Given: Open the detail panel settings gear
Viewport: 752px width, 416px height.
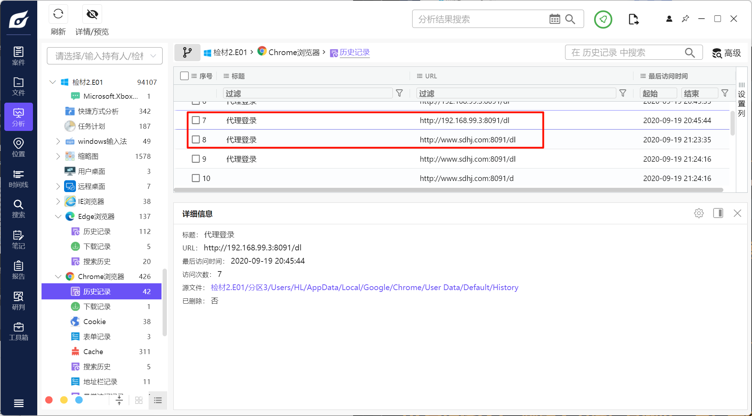Looking at the screenshot, I should (x=699, y=214).
